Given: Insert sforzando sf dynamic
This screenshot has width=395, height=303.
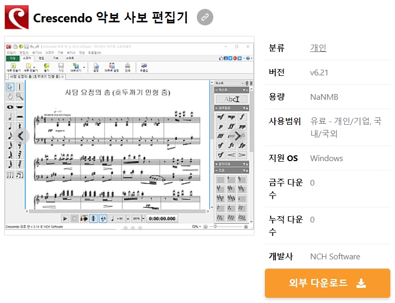Looking at the screenshot, I should coord(221,146).
